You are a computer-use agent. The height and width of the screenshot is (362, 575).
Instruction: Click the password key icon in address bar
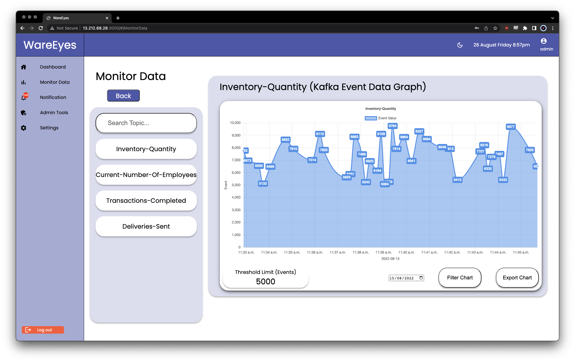tap(477, 28)
